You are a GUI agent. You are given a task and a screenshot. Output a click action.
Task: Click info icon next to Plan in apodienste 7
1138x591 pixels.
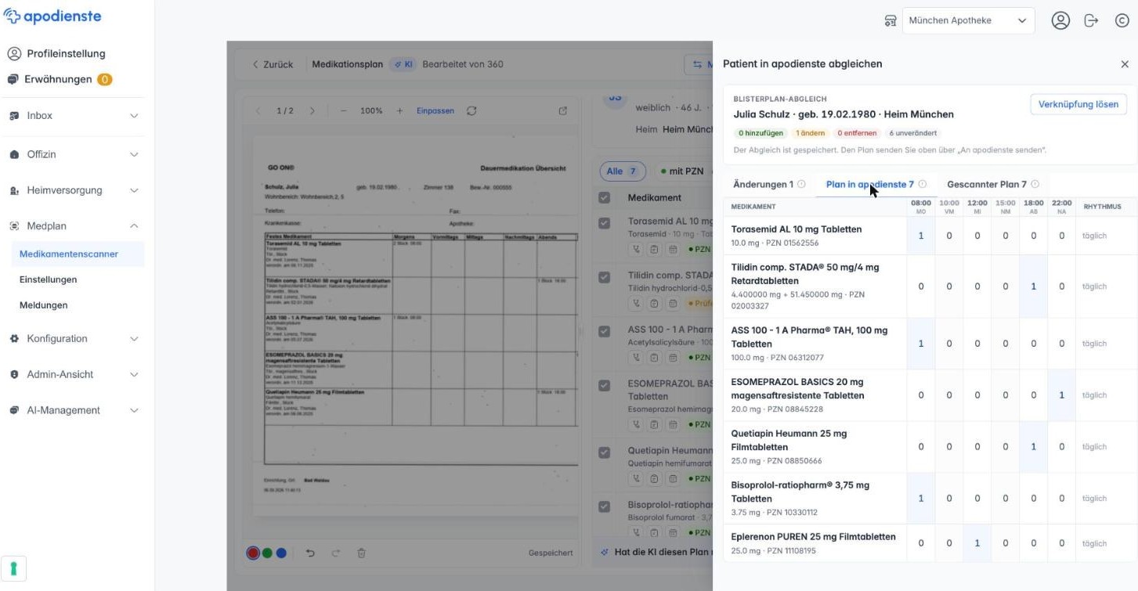(923, 185)
